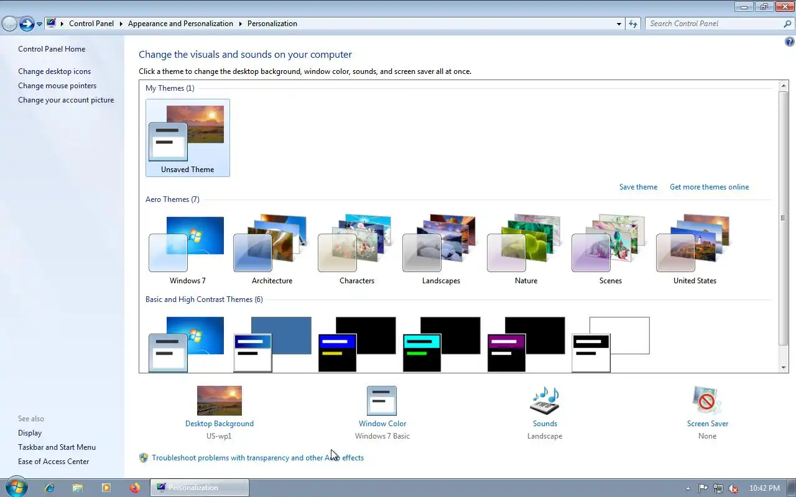Select the Unsaved Theme thumbnail

pyautogui.click(x=187, y=138)
